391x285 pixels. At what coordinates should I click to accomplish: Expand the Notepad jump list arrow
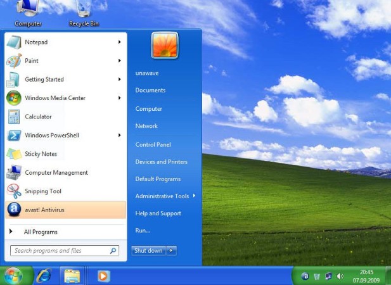120,42
